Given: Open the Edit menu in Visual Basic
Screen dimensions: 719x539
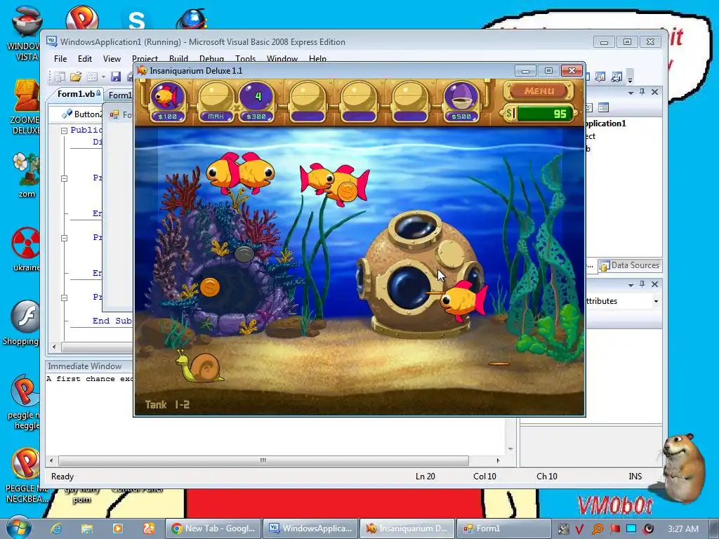Looking at the screenshot, I should (85, 59).
